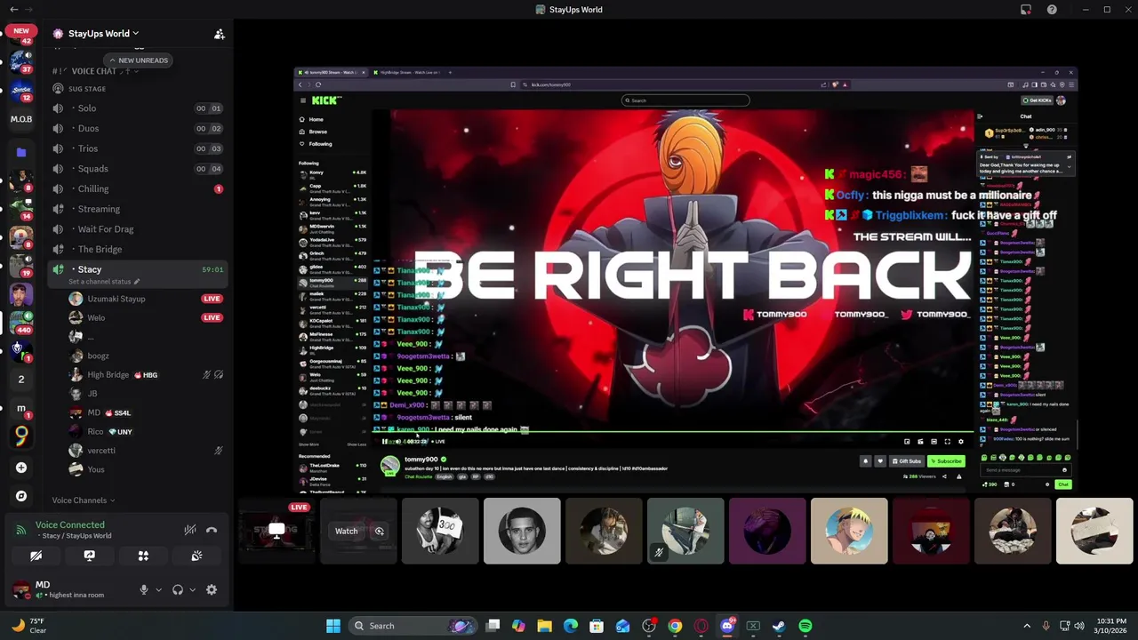Click green Subscribe button in stream
The width and height of the screenshot is (1138, 640).
(x=946, y=461)
